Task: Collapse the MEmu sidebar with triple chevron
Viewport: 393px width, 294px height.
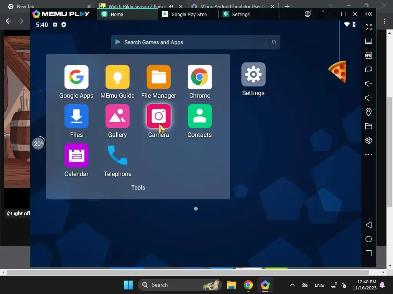Action: 368,14
